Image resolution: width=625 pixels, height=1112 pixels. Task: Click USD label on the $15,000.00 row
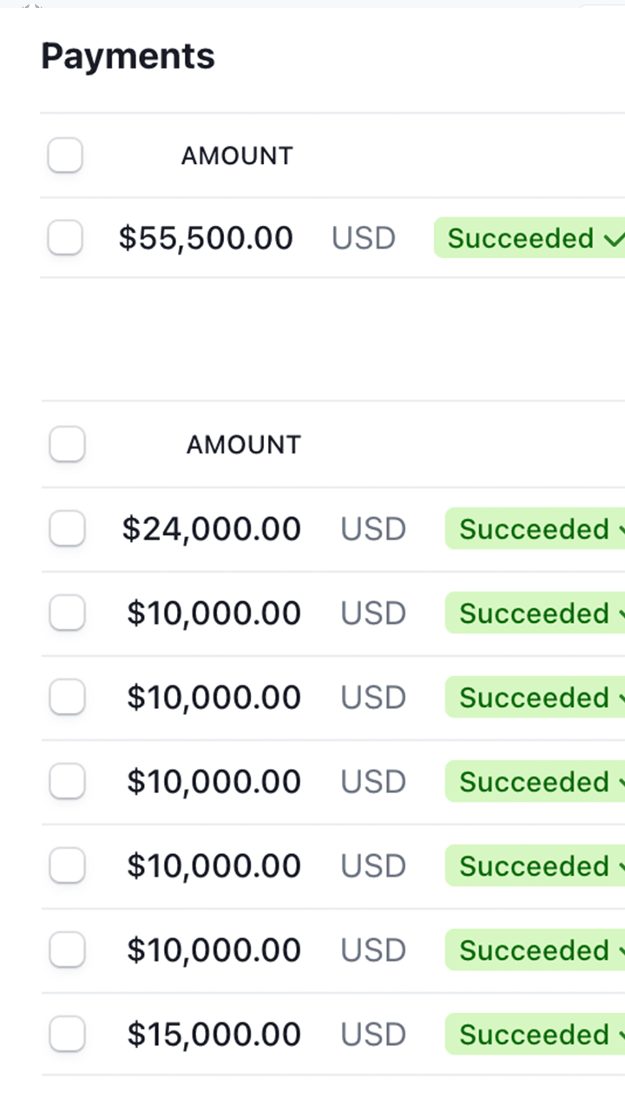(373, 1035)
